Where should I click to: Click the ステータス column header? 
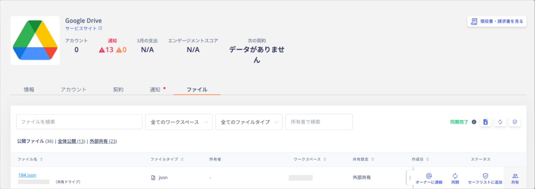(480, 159)
